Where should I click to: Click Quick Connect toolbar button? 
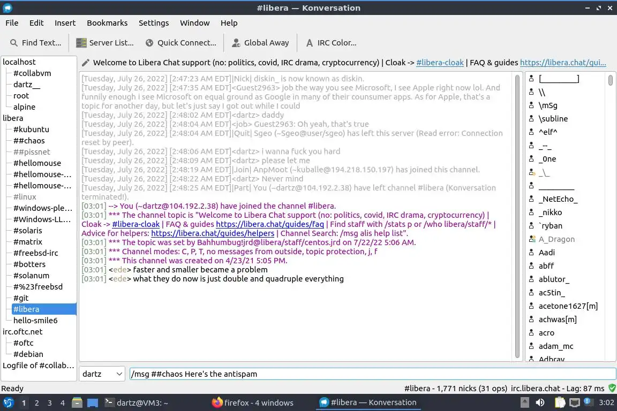point(180,43)
